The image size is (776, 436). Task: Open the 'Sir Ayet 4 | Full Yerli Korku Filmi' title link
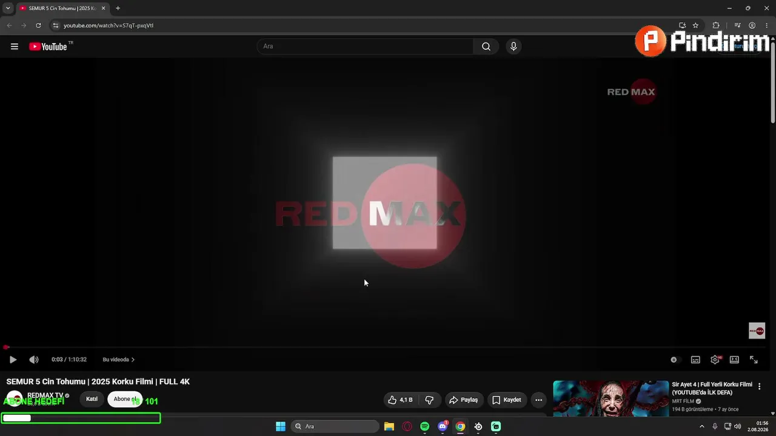click(x=712, y=388)
